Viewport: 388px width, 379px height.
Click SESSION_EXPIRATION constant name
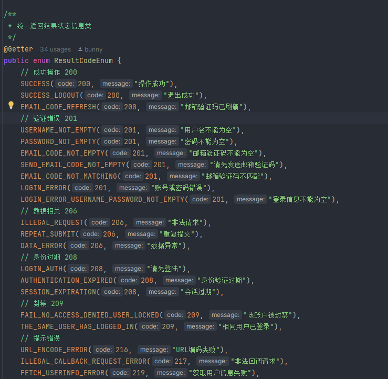pos(58,292)
